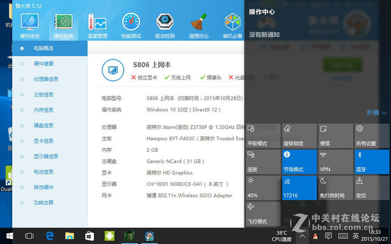Select 硬盘信息 in sidebar
Screen dimensions: 391x244
(x=50, y=125)
